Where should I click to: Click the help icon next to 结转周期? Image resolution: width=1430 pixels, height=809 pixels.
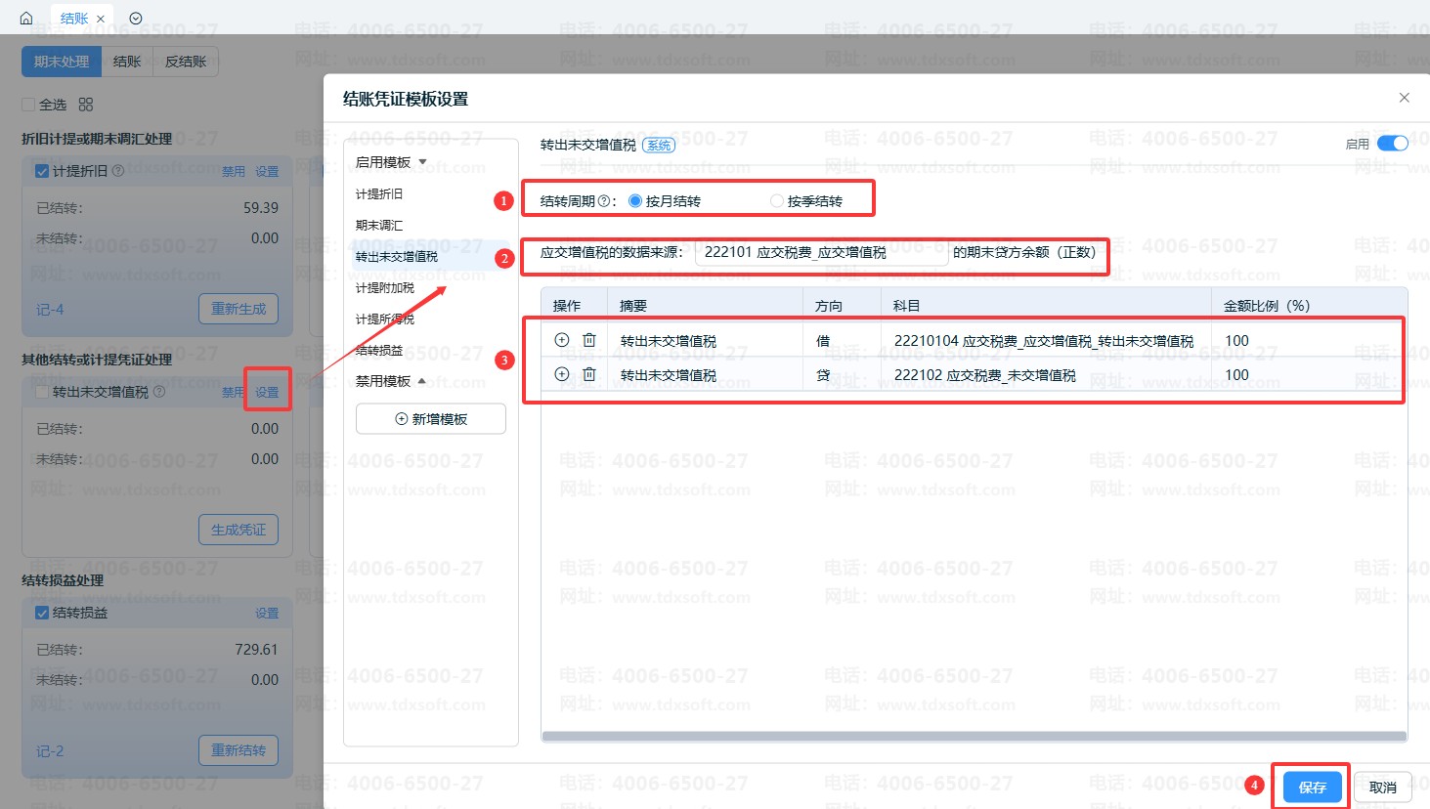tap(604, 201)
